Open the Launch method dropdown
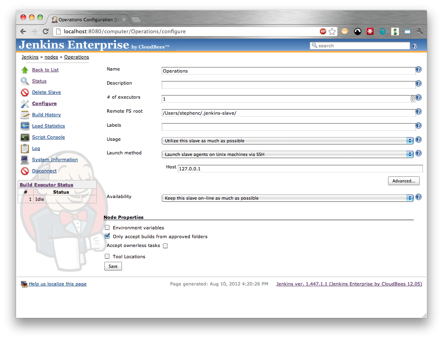The height and width of the screenshot is (340, 443). pyautogui.click(x=287, y=154)
